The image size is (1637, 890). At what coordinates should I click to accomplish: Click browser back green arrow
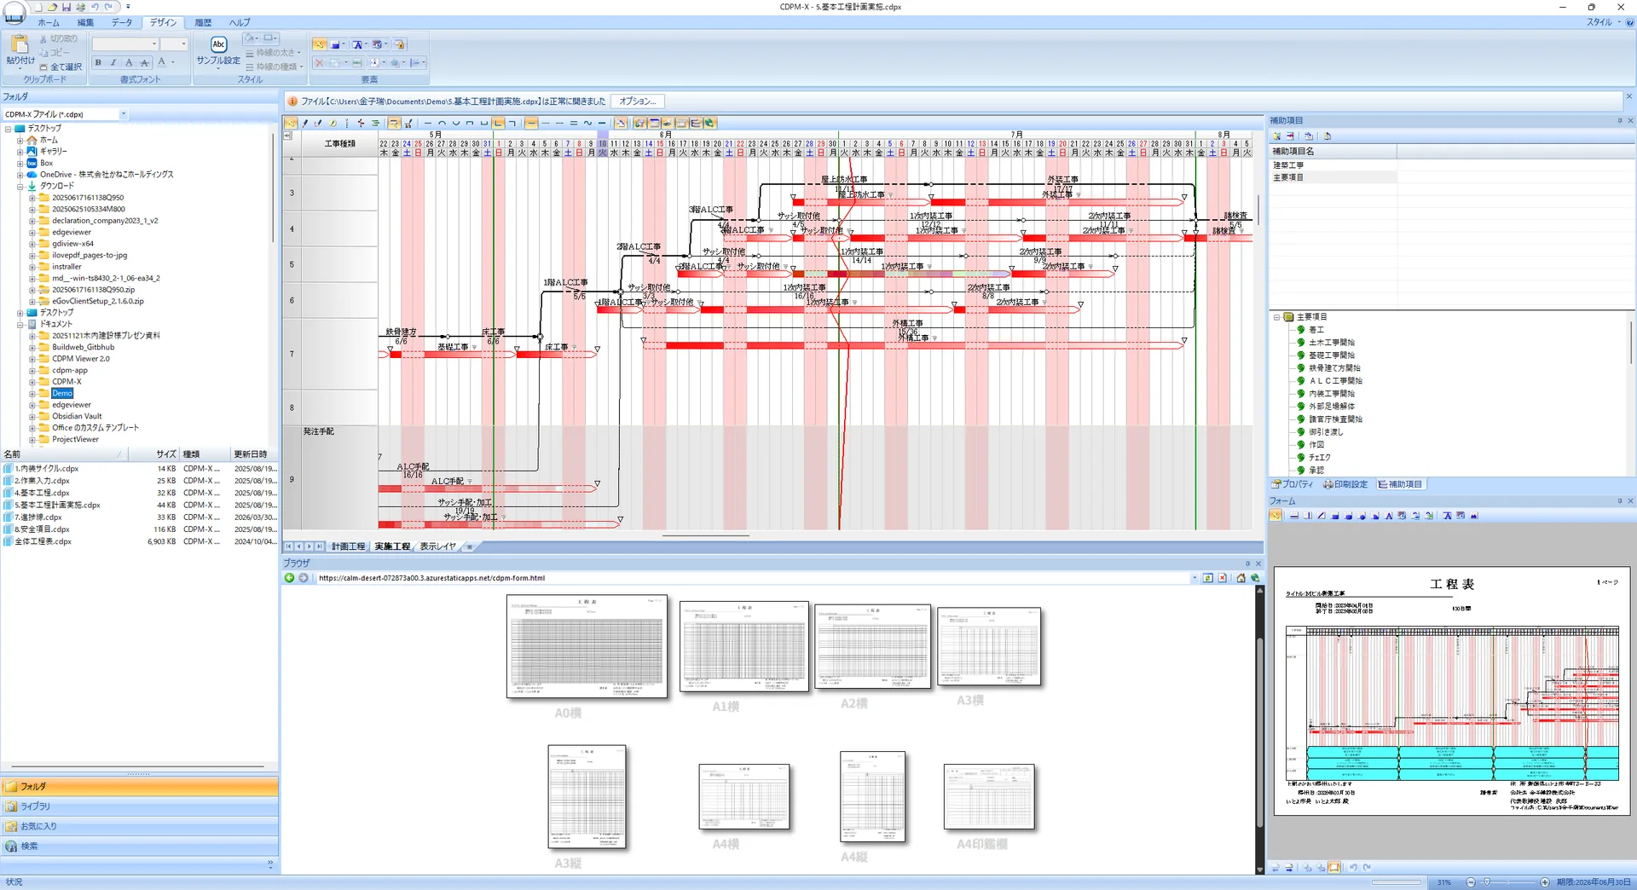click(x=289, y=578)
